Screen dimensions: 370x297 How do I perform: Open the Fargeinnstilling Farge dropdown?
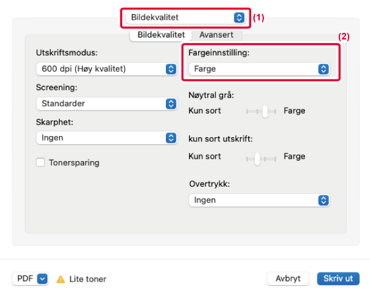259,69
